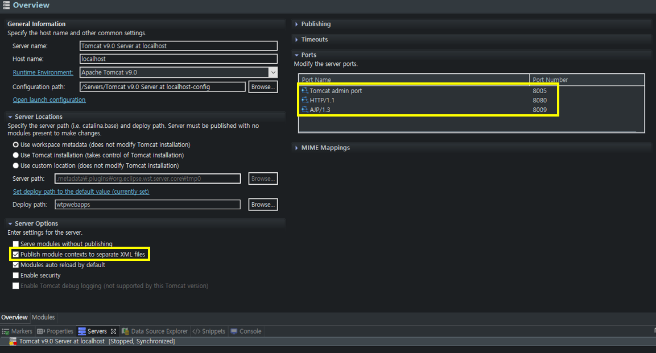The image size is (656, 353).
Task: Focus the Host name field
Action: 179,59
